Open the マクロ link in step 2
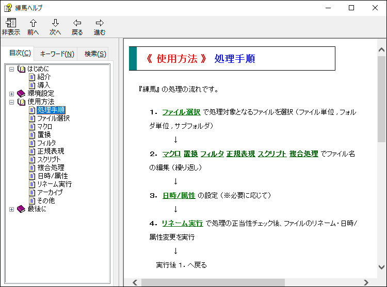The width and height of the screenshot is (387, 287). pos(171,154)
